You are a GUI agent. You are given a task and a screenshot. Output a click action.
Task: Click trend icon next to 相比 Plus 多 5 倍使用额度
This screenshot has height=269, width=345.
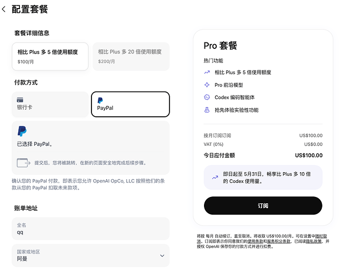pos(207,73)
